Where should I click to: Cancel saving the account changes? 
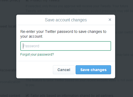64,70
